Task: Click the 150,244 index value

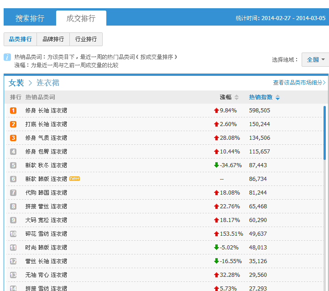Action: [x=260, y=124]
